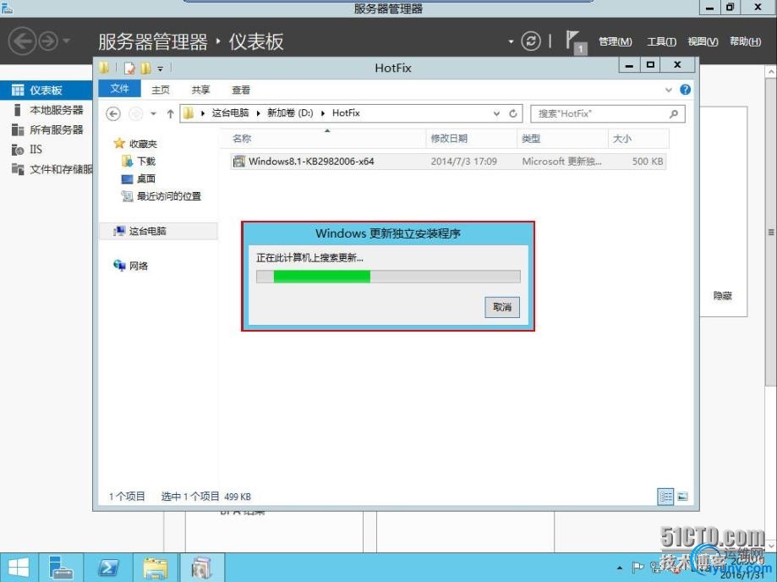Open recent locations dropdown in Explorer

click(x=153, y=114)
